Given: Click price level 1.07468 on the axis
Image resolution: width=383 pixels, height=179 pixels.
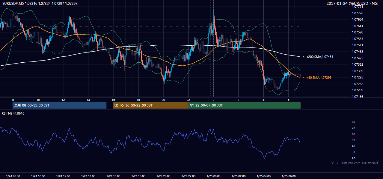Looking at the screenshot, I should click(358, 52).
